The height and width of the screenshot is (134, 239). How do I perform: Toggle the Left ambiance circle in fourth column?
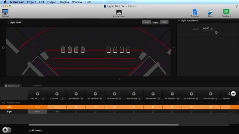tap(95, 107)
